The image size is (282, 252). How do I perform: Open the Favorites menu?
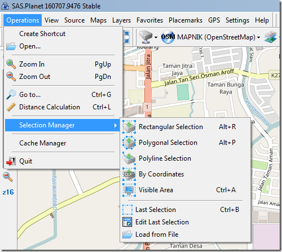149,20
